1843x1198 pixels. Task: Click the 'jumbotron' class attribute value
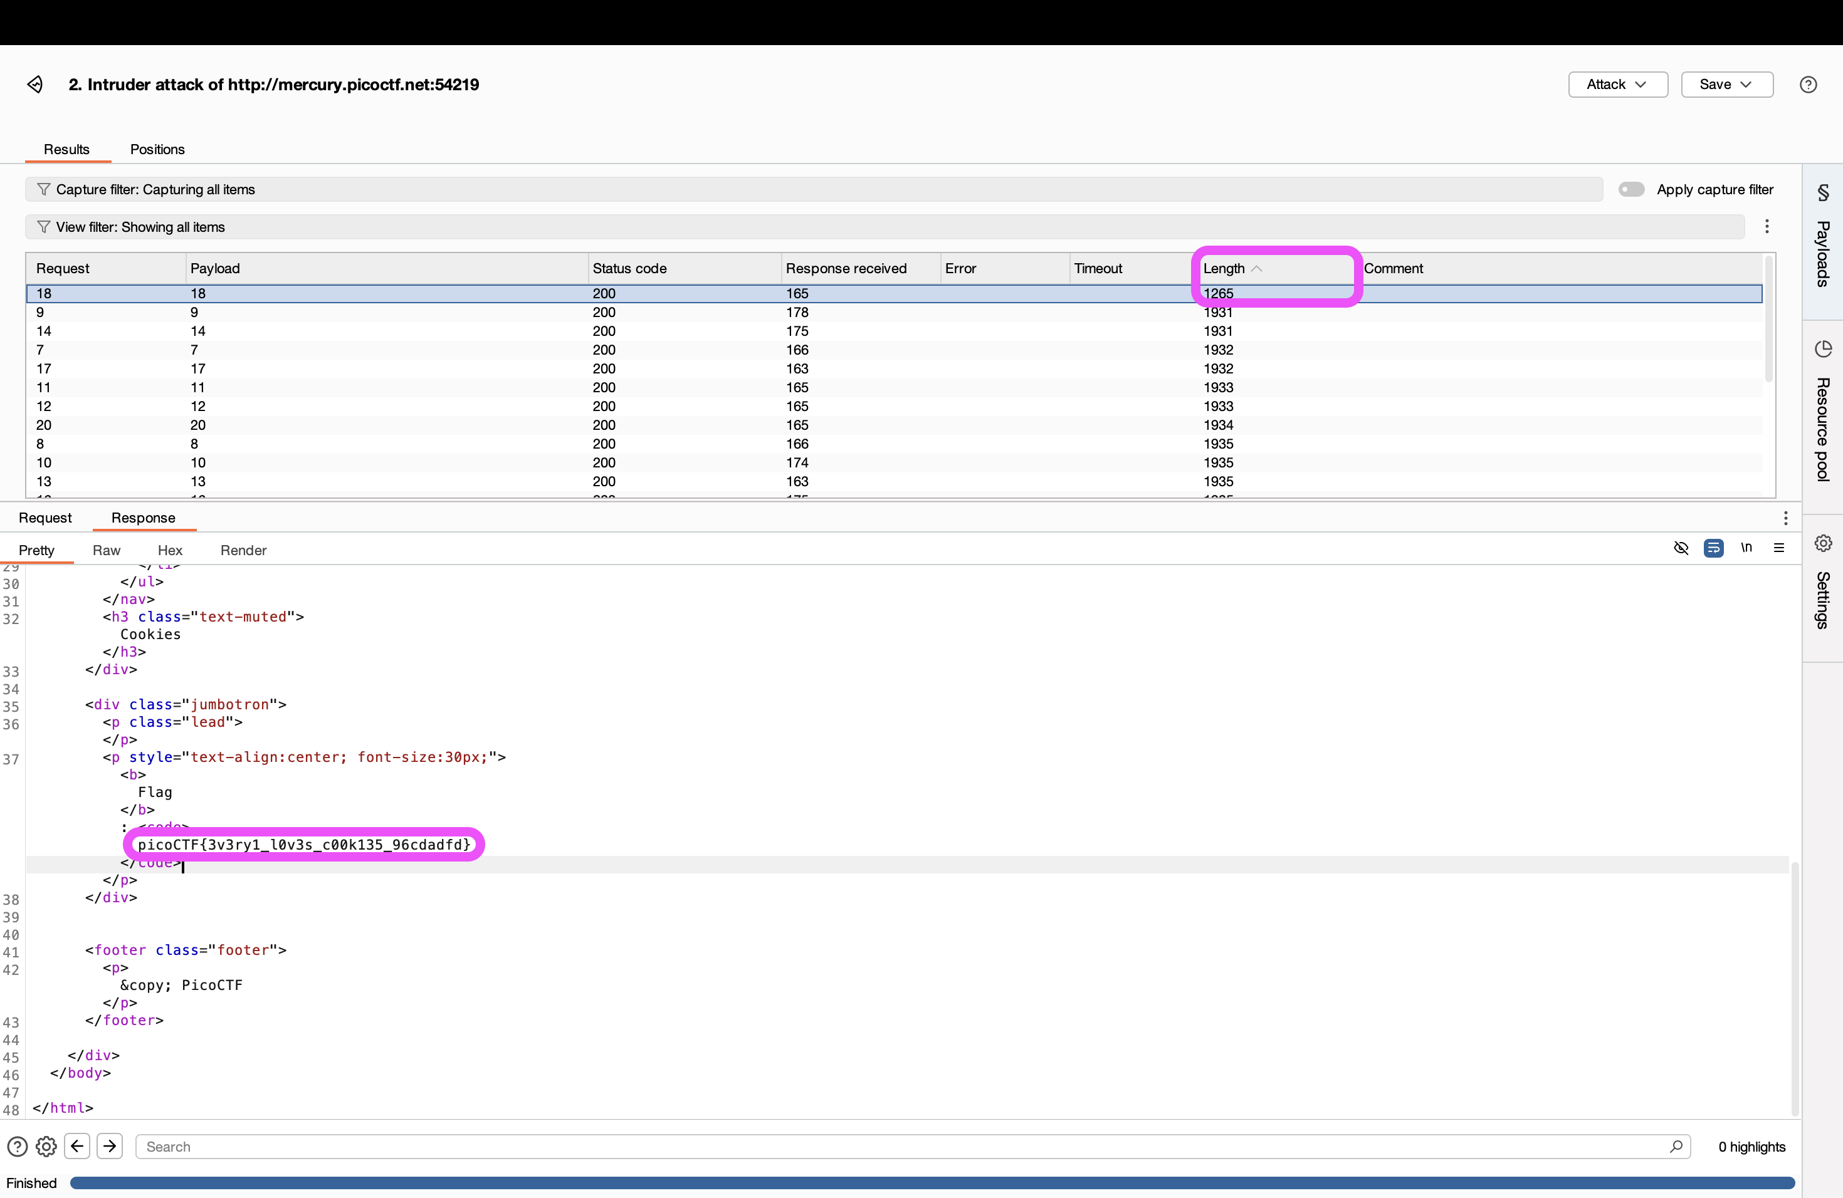point(230,704)
